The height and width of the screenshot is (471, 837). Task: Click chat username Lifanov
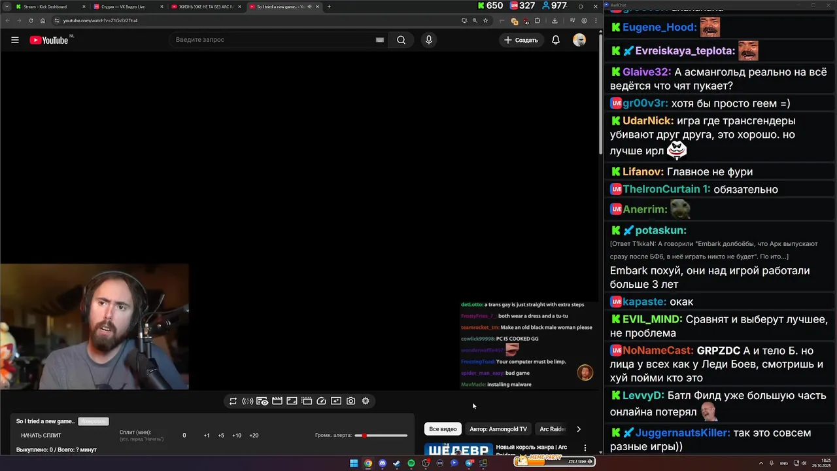643,172
